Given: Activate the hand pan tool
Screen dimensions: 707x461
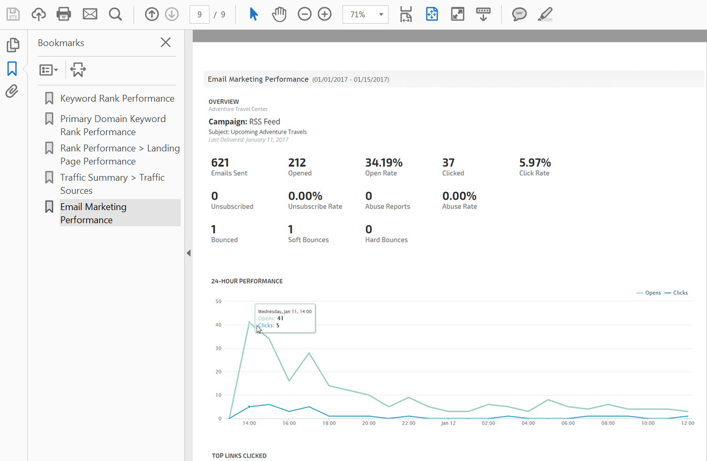Looking at the screenshot, I should pyautogui.click(x=279, y=14).
